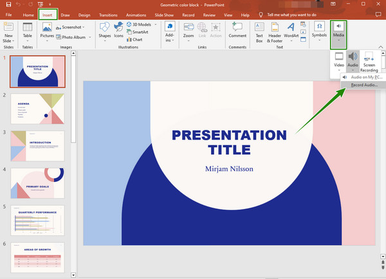
Task: Choose Audio on My PC... menu item
Action: (363, 77)
